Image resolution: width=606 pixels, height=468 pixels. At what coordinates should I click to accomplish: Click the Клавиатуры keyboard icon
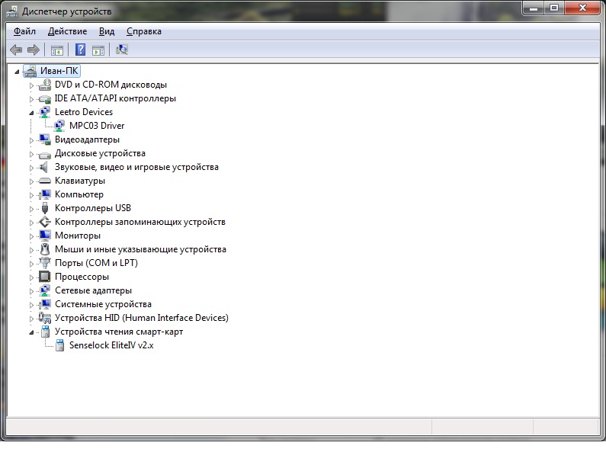(x=45, y=181)
